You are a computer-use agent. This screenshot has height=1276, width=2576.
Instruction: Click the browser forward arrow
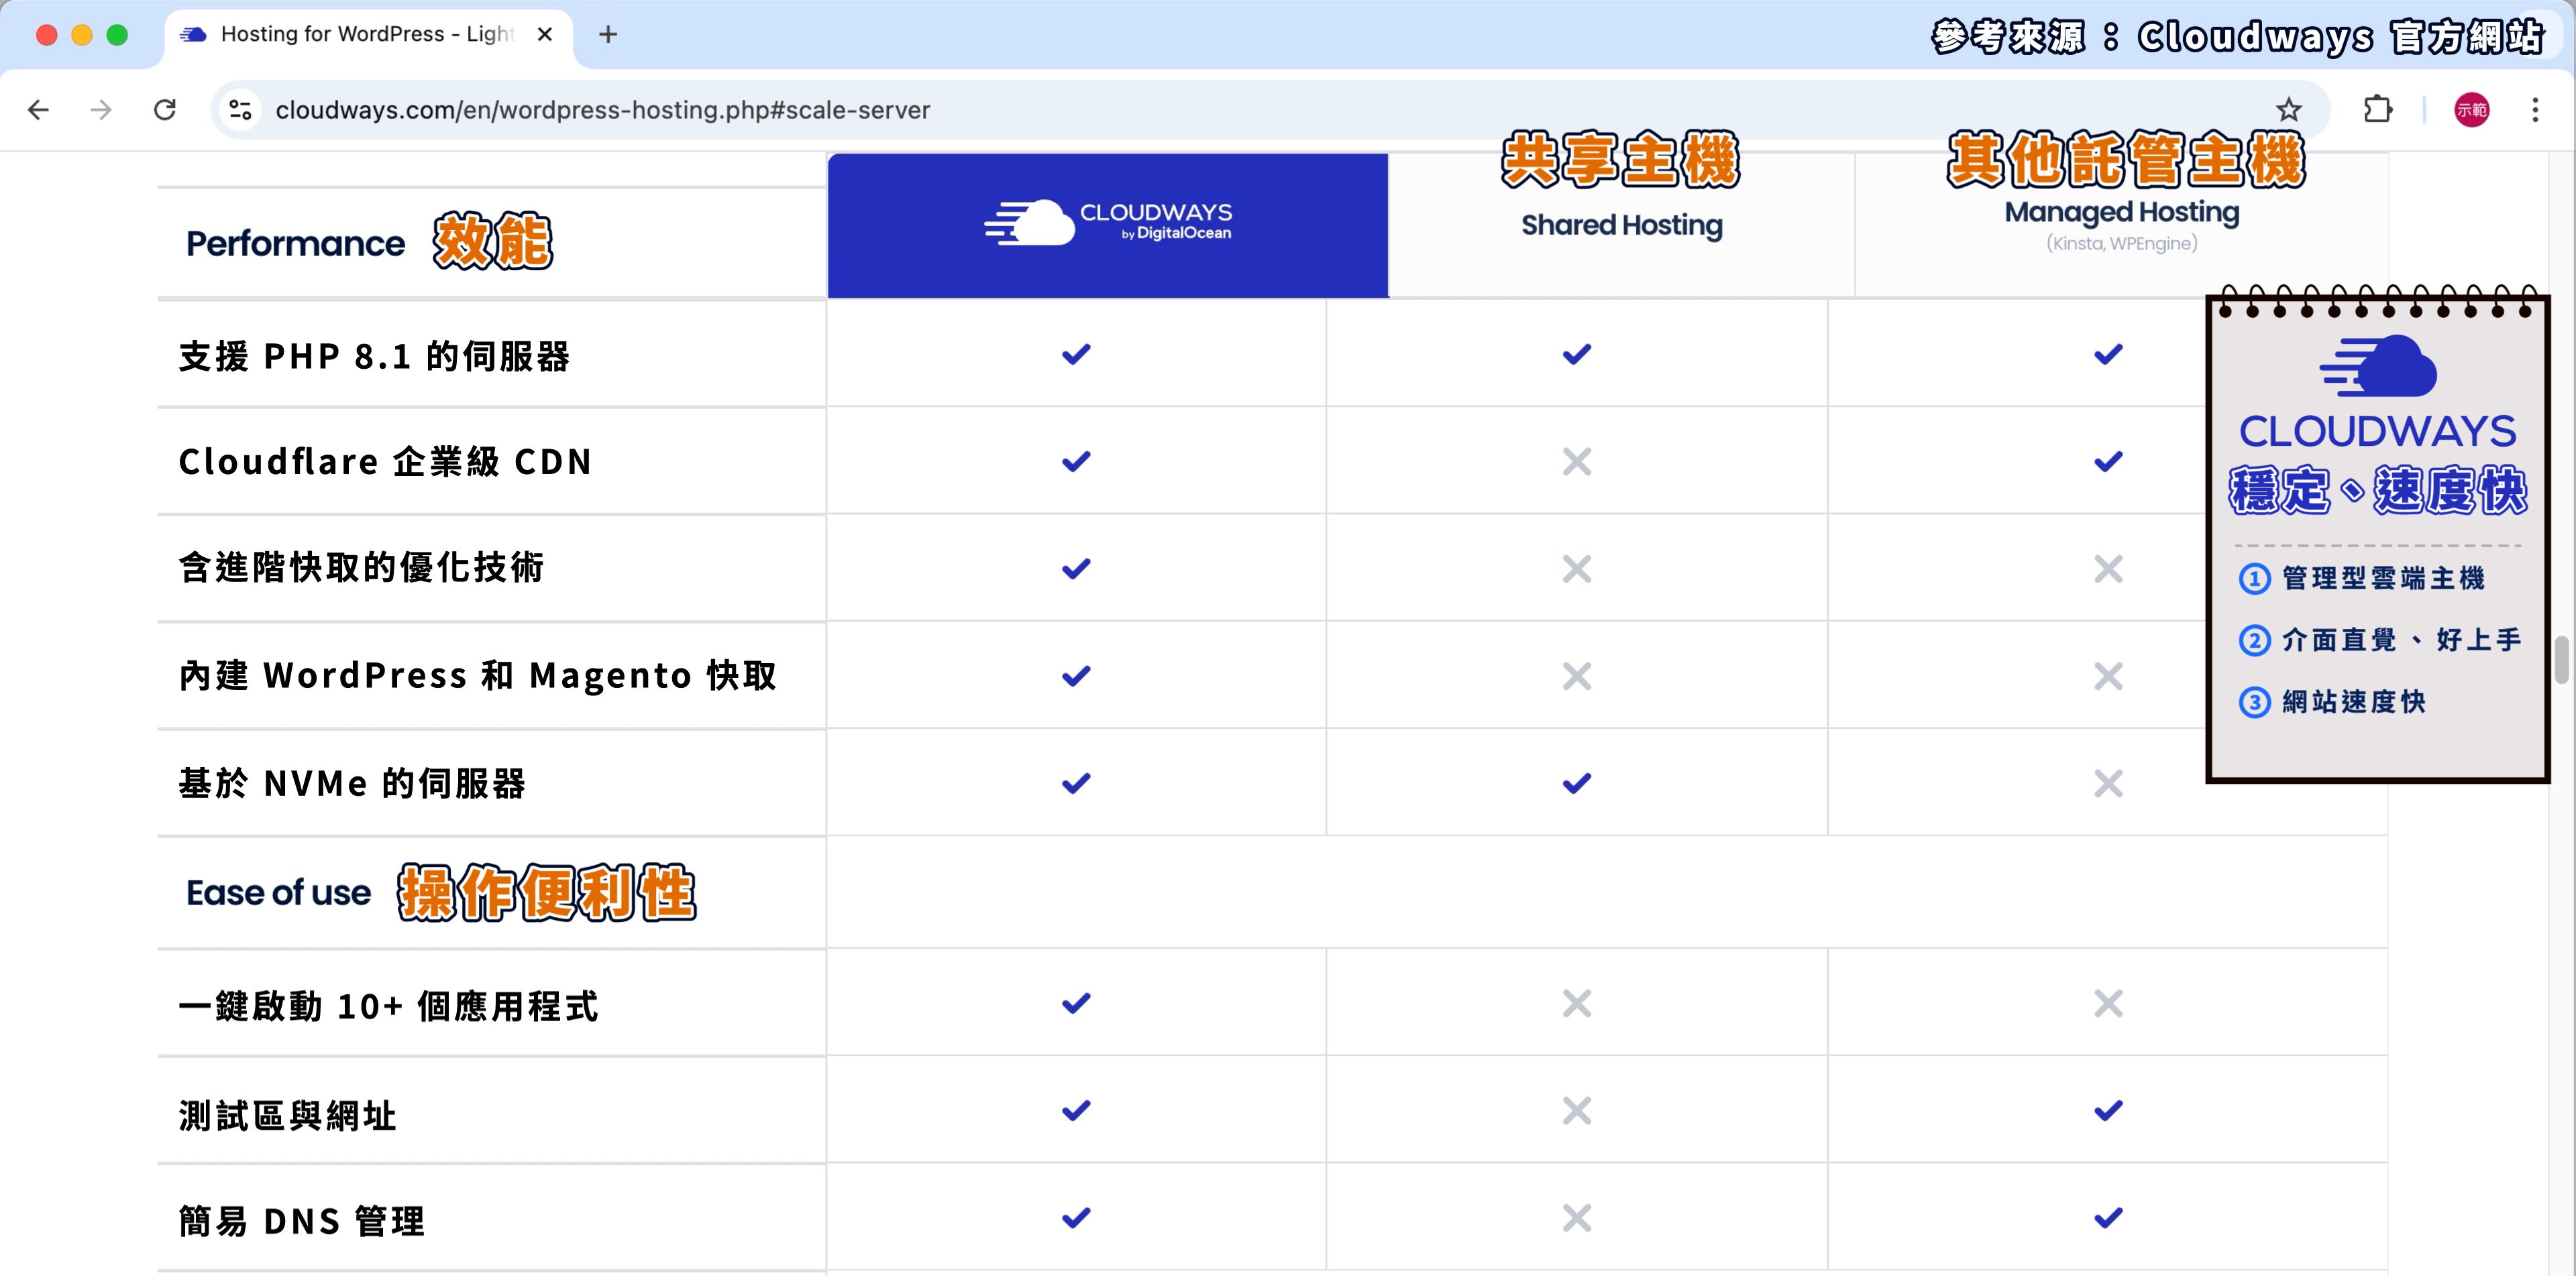click(x=101, y=110)
